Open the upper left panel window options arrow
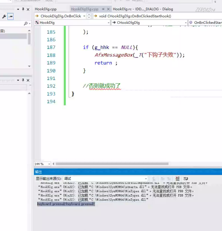This screenshot has height=231, width=222. coord(18,9)
